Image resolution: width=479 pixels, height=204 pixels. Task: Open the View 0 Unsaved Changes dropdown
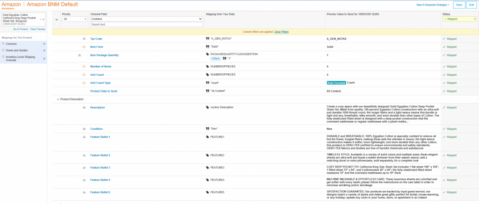click(x=433, y=5)
